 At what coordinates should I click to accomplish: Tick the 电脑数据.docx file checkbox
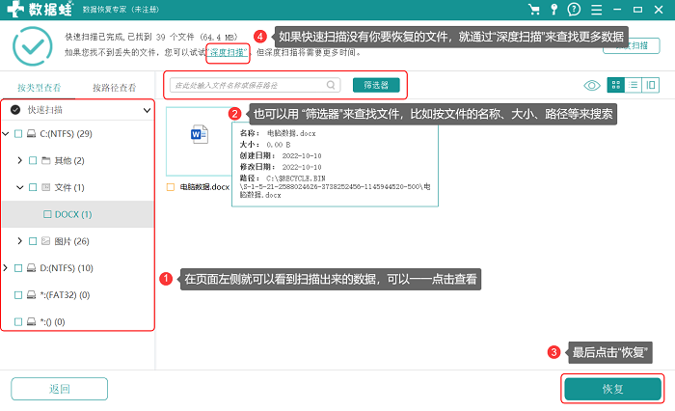point(171,187)
